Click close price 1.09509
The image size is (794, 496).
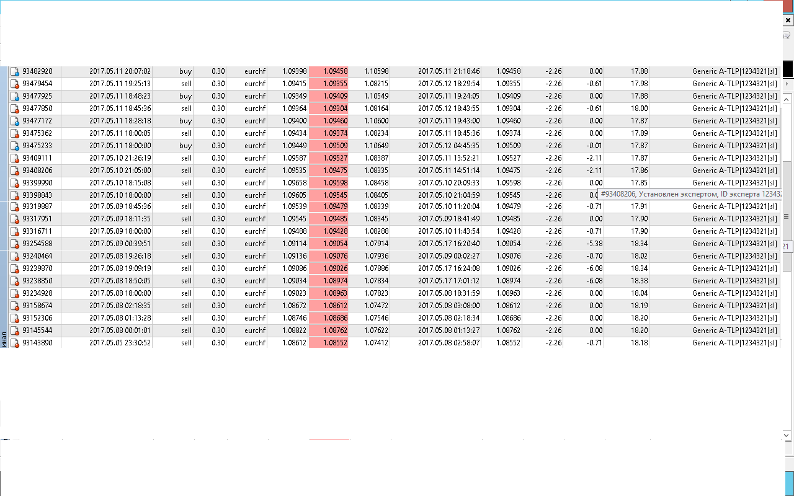coord(509,146)
